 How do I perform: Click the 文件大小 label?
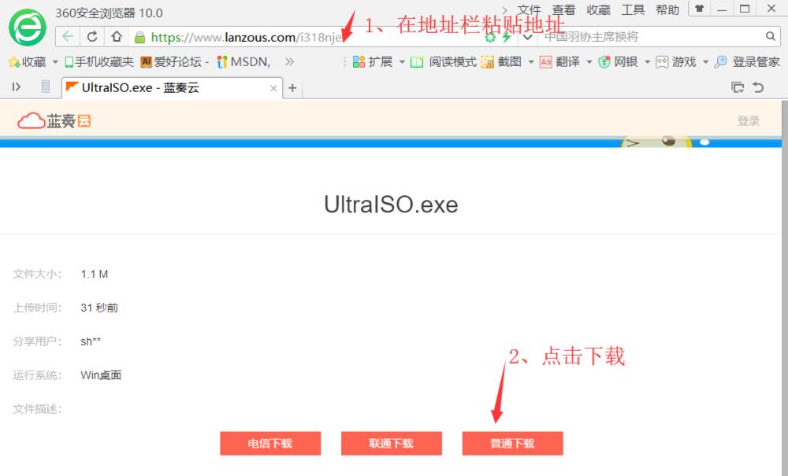[x=37, y=274]
